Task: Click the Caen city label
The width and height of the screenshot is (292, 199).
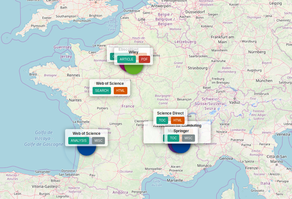Action: tap(92, 53)
